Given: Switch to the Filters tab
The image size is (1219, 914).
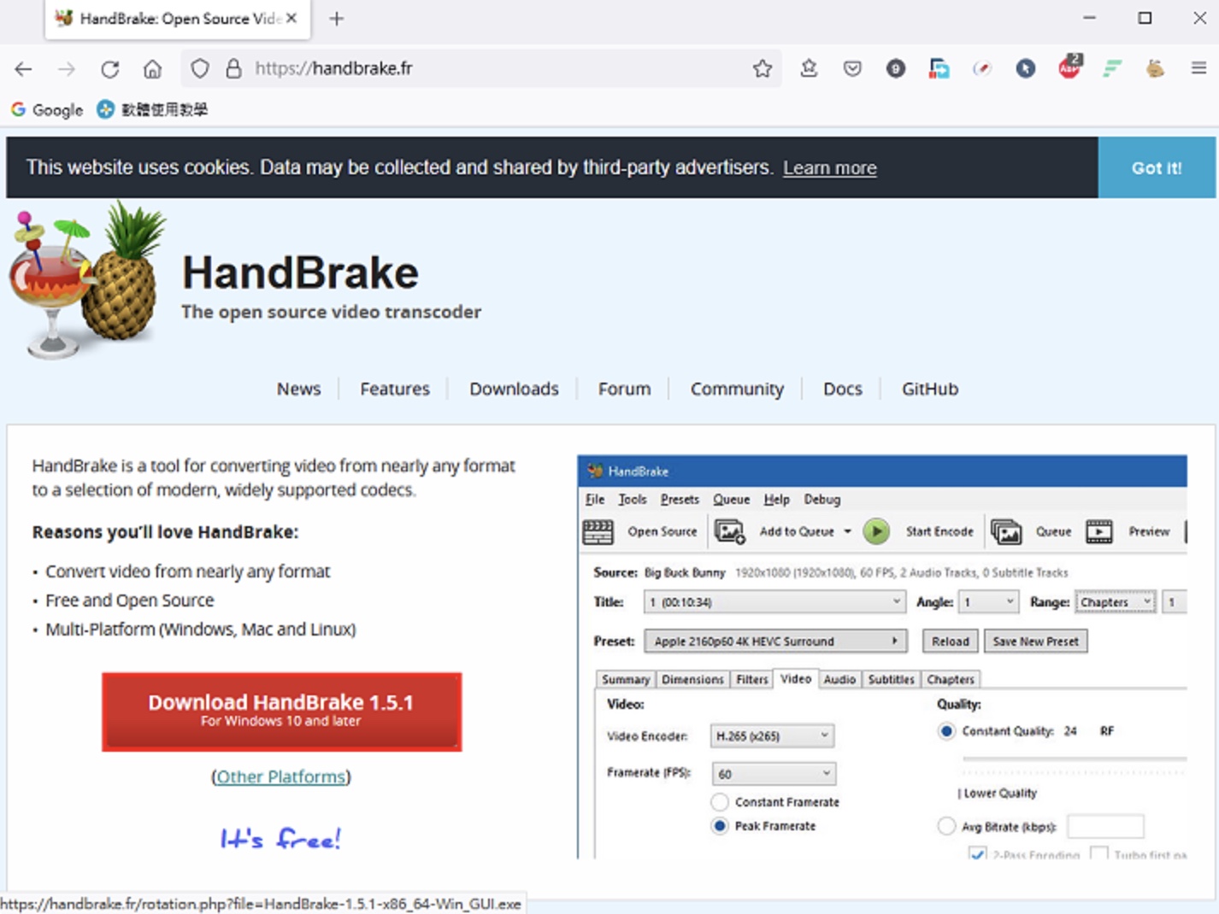Looking at the screenshot, I should (x=751, y=680).
